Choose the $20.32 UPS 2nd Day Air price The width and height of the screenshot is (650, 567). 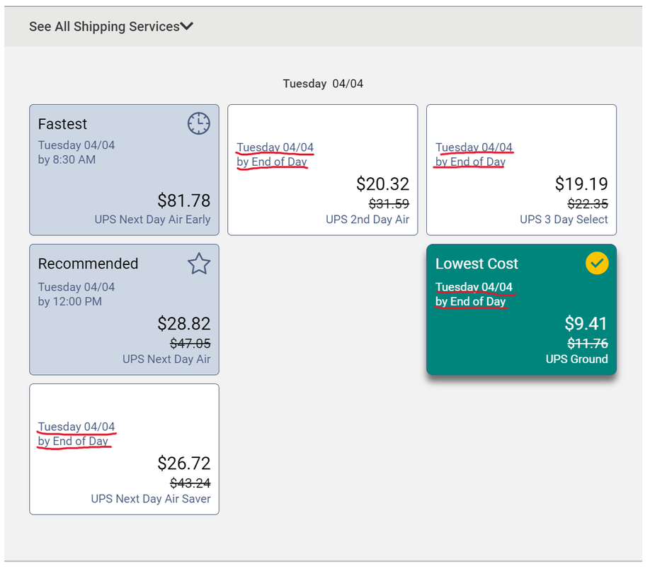pyautogui.click(x=382, y=184)
